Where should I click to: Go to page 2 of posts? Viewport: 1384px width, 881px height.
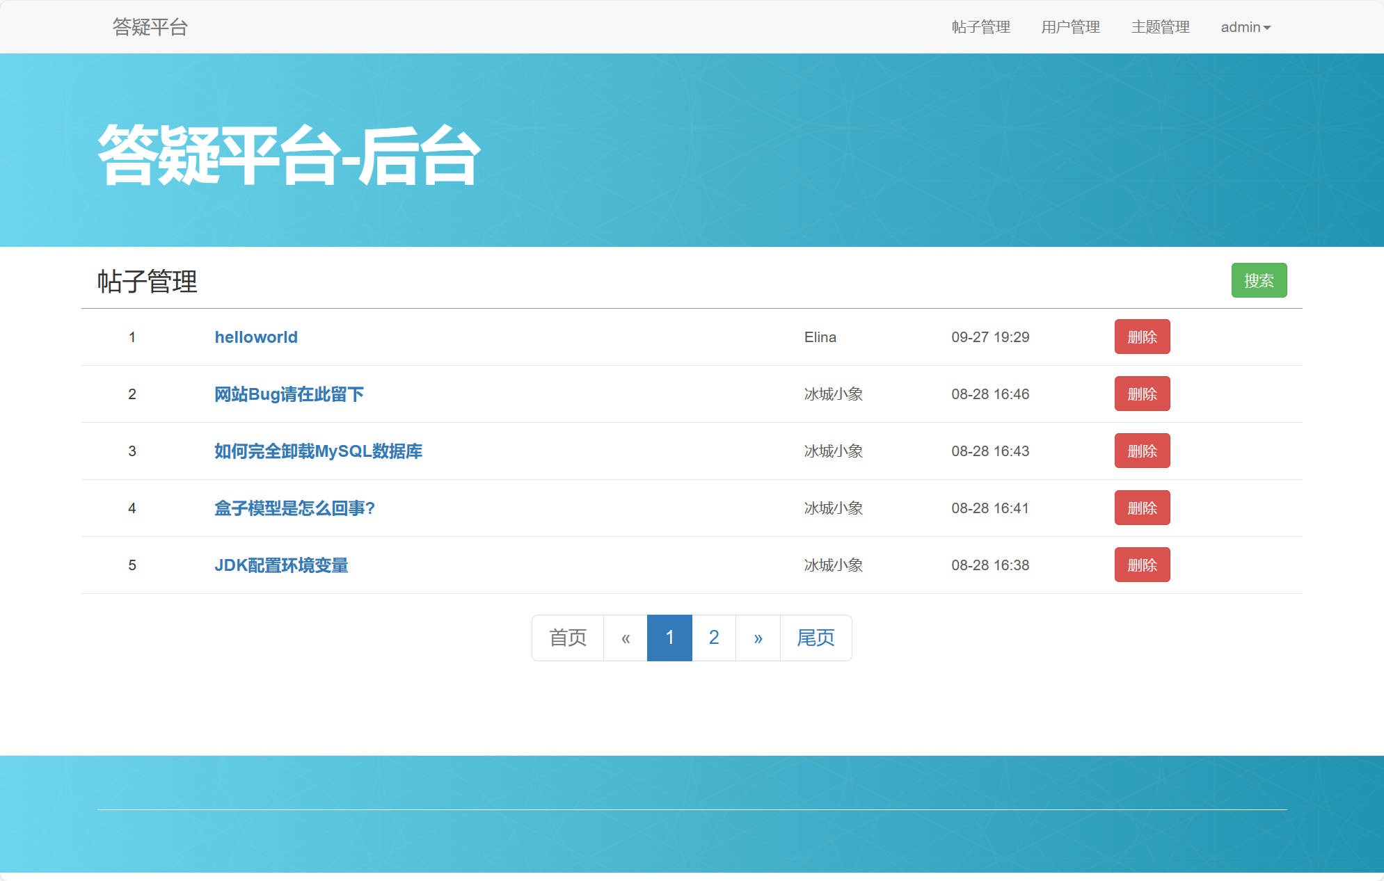[x=713, y=637]
